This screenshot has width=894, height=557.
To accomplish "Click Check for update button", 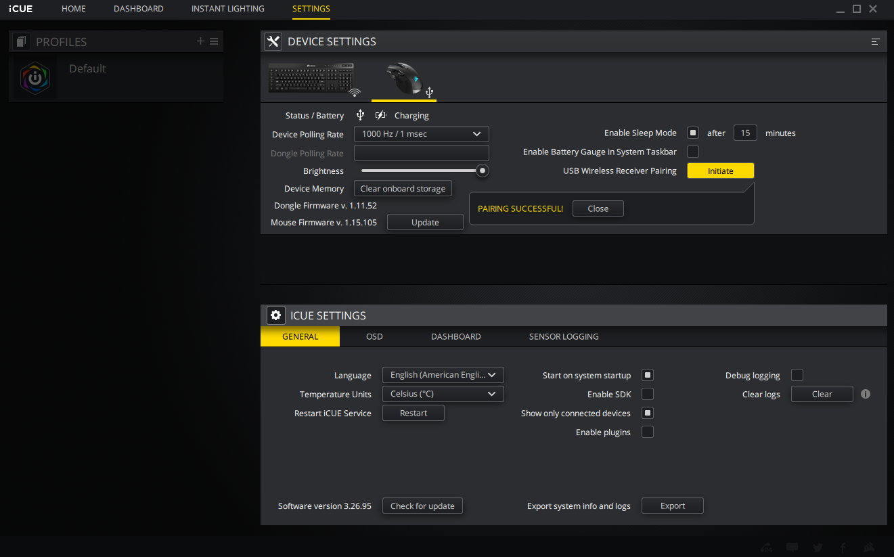I will [x=422, y=506].
